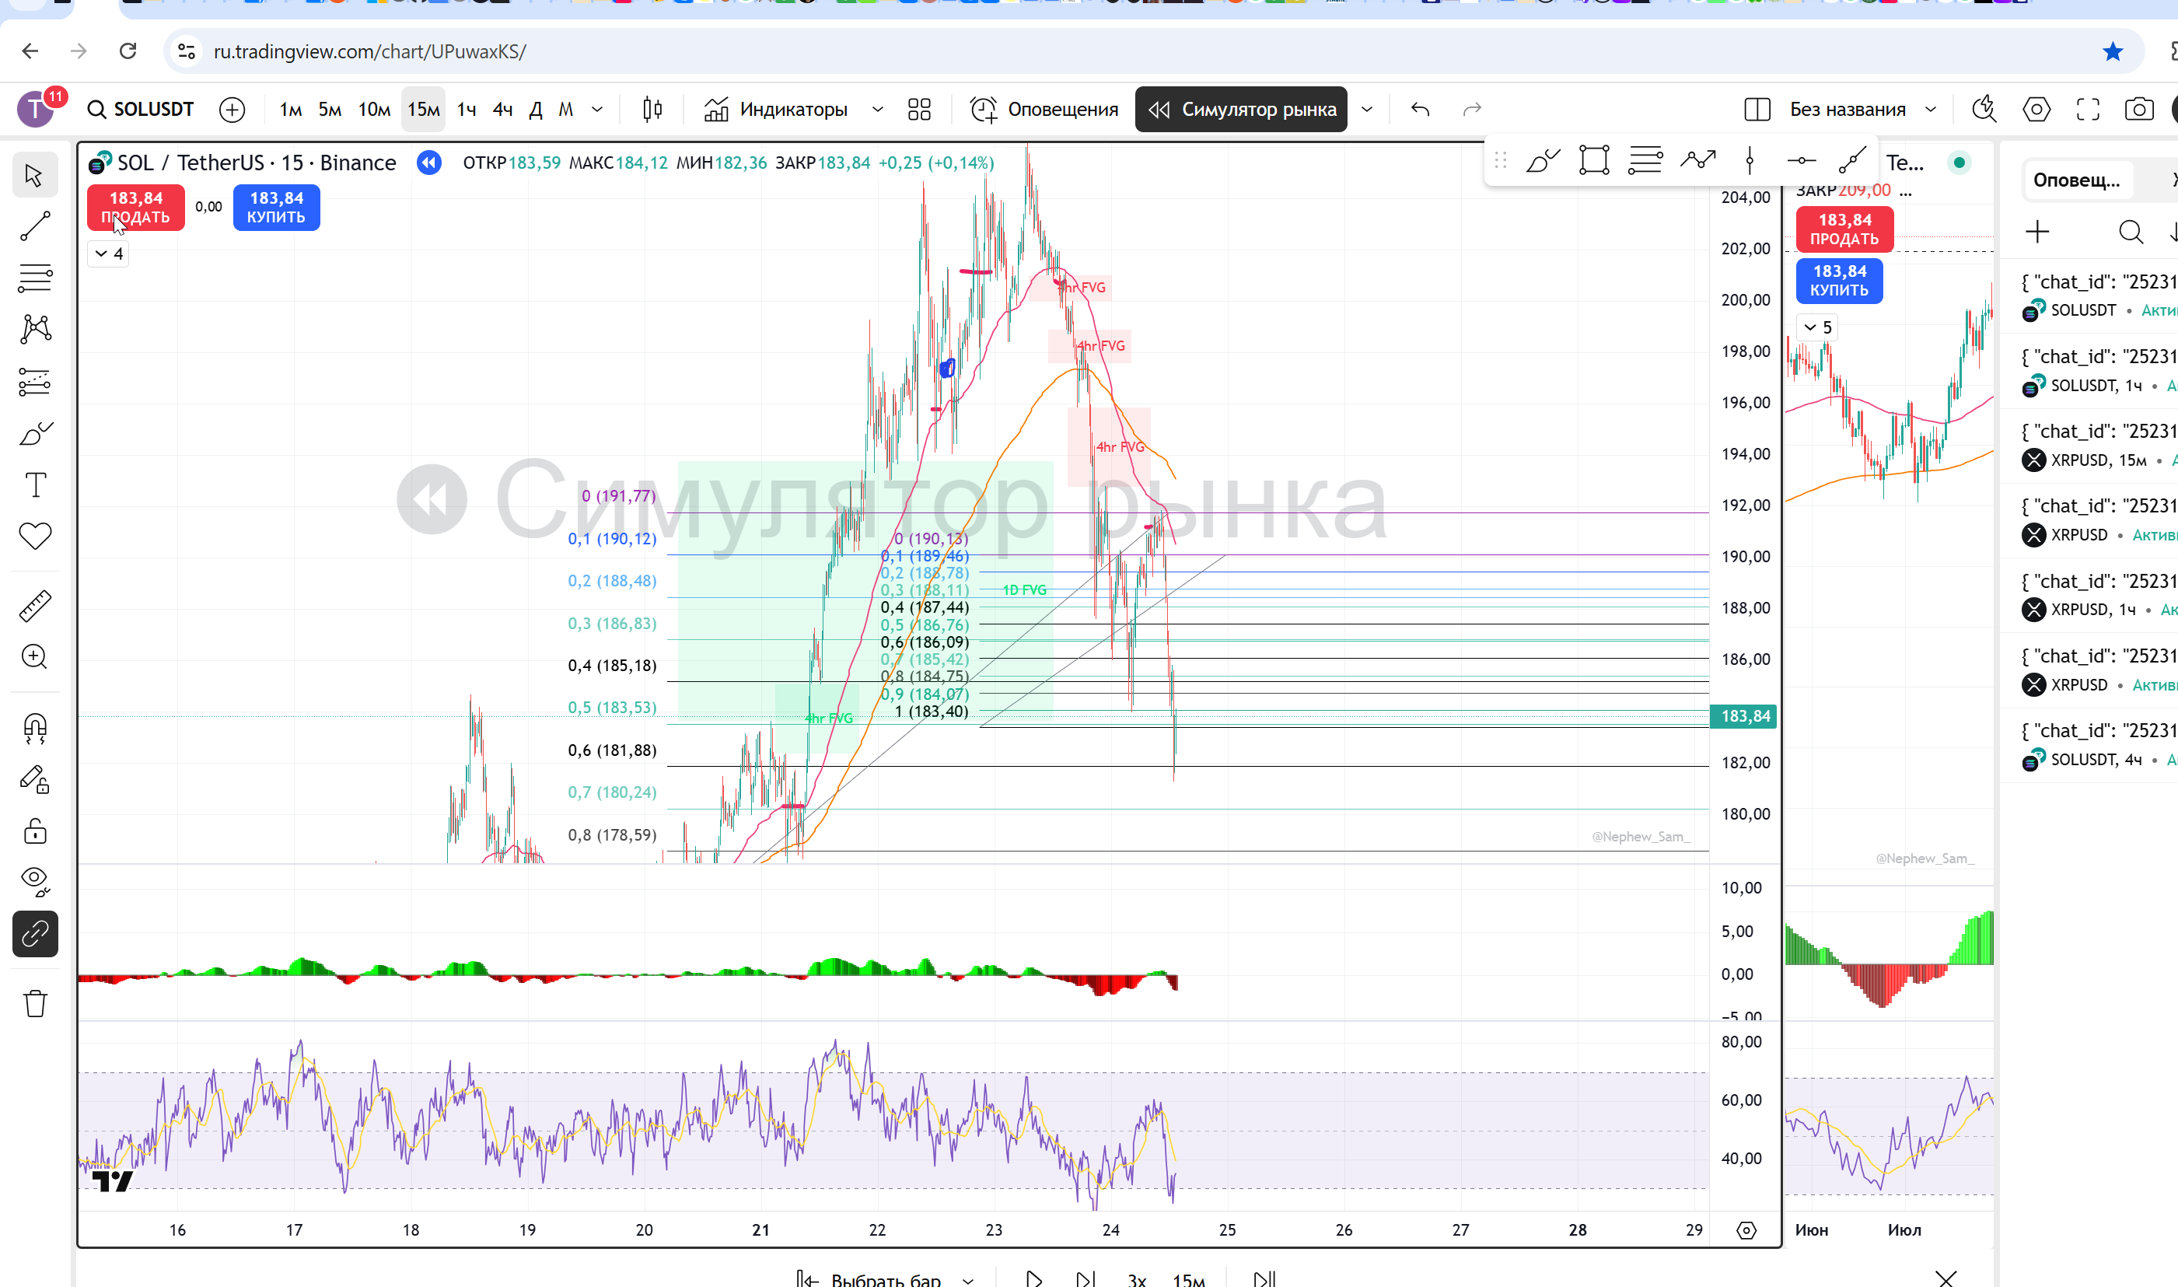The width and height of the screenshot is (2178, 1287).
Task: Undo the last chart action
Action: (1419, 110)
